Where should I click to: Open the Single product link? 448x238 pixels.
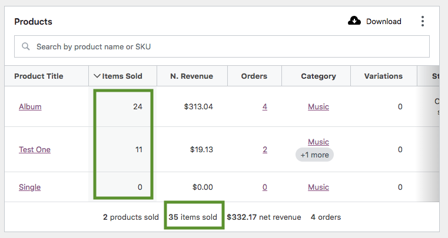(29, 187)
